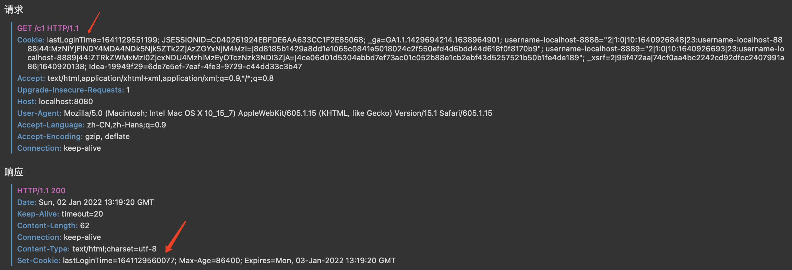Click the red arrow pointing at Set-Cookie
The height and width of the screenshot is (270, 792).
point(176,236)
